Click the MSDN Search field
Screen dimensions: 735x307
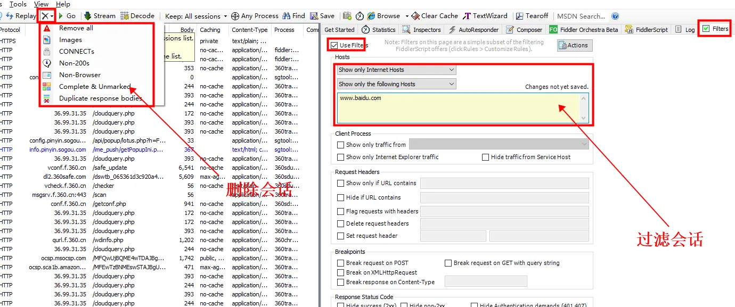[x=581, y=16]
